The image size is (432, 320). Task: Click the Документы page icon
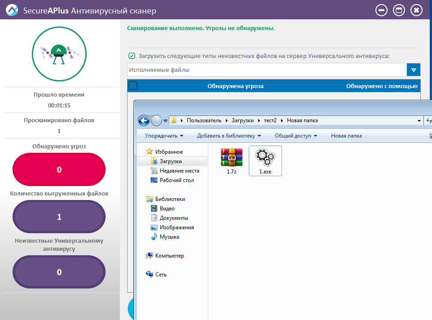click(154, 218)
